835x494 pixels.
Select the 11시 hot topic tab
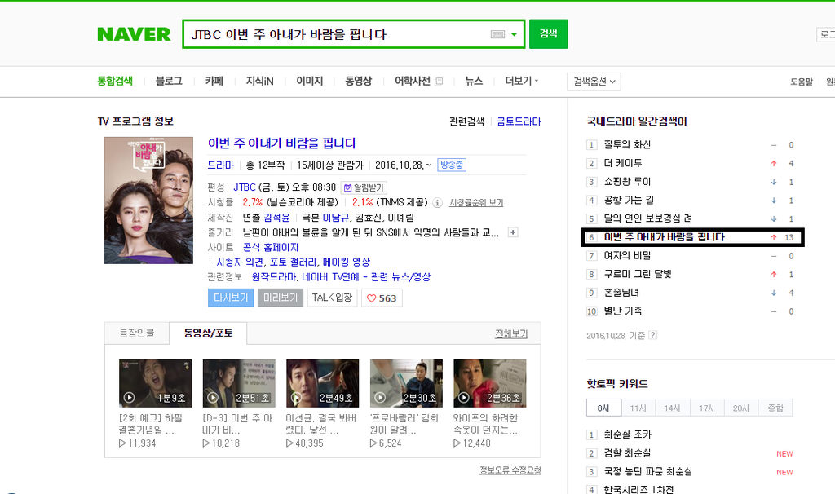(x=638, y=408)
